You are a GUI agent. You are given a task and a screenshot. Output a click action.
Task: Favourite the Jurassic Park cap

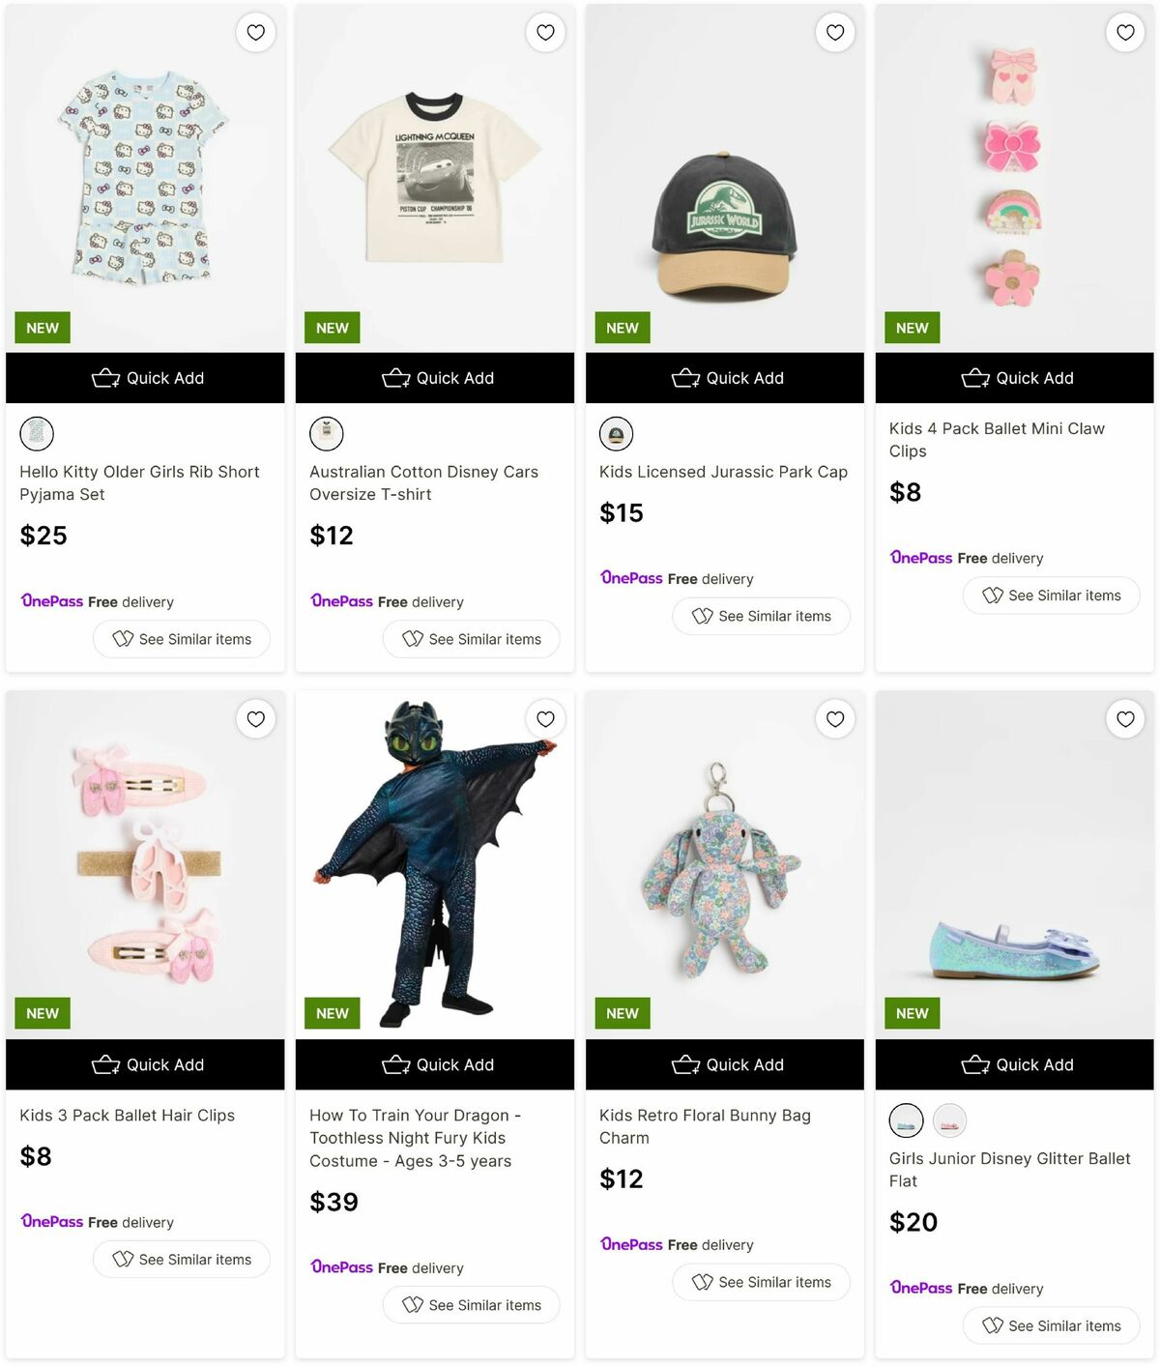coord(834,32)
